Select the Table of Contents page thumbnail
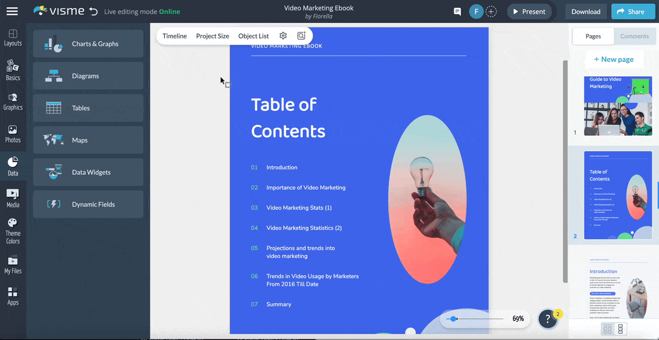The height and width of the screenshot is (340, 659). pos(618,195)
